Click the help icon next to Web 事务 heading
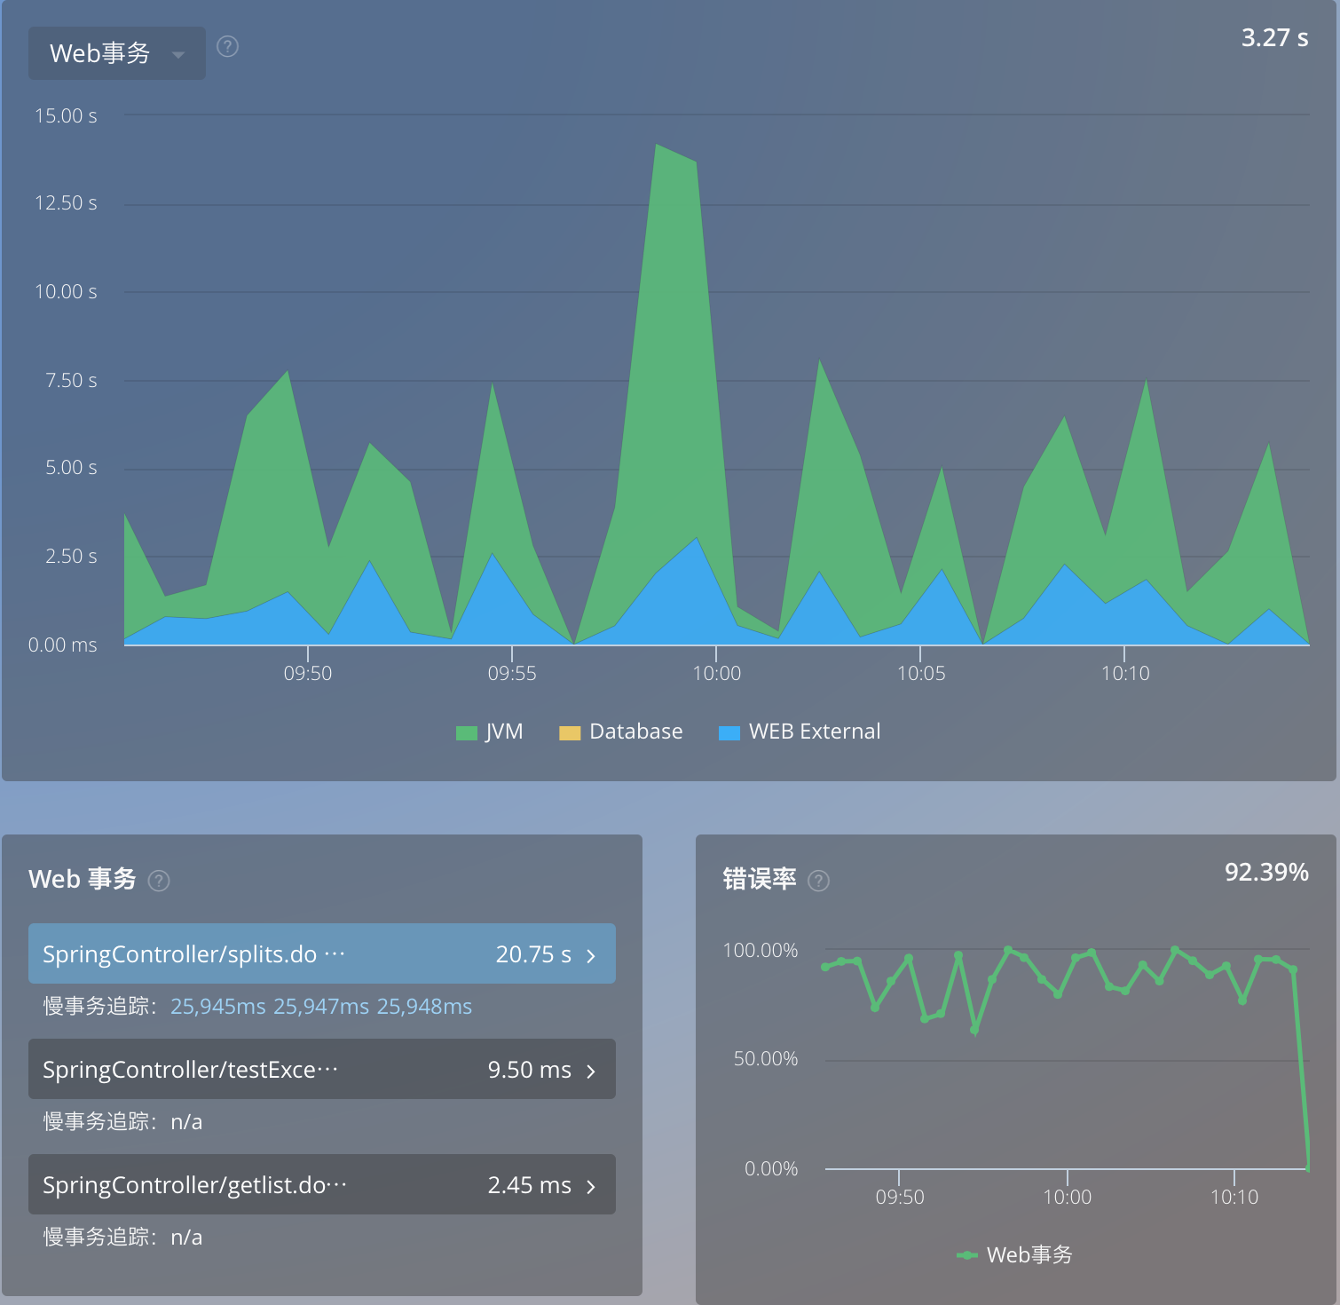Image resolution: width=1340 pixels, height=1305 pixels. (x=159, y=881)
